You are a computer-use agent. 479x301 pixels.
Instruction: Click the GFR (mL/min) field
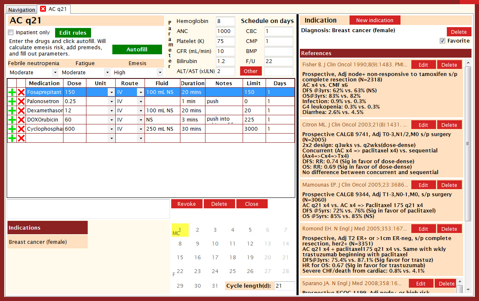(x=226, y=51)
